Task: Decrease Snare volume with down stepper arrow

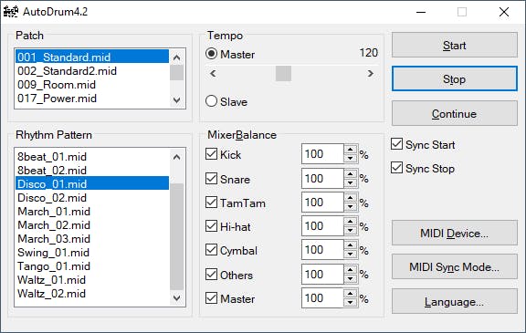Action: pos(351,182)
